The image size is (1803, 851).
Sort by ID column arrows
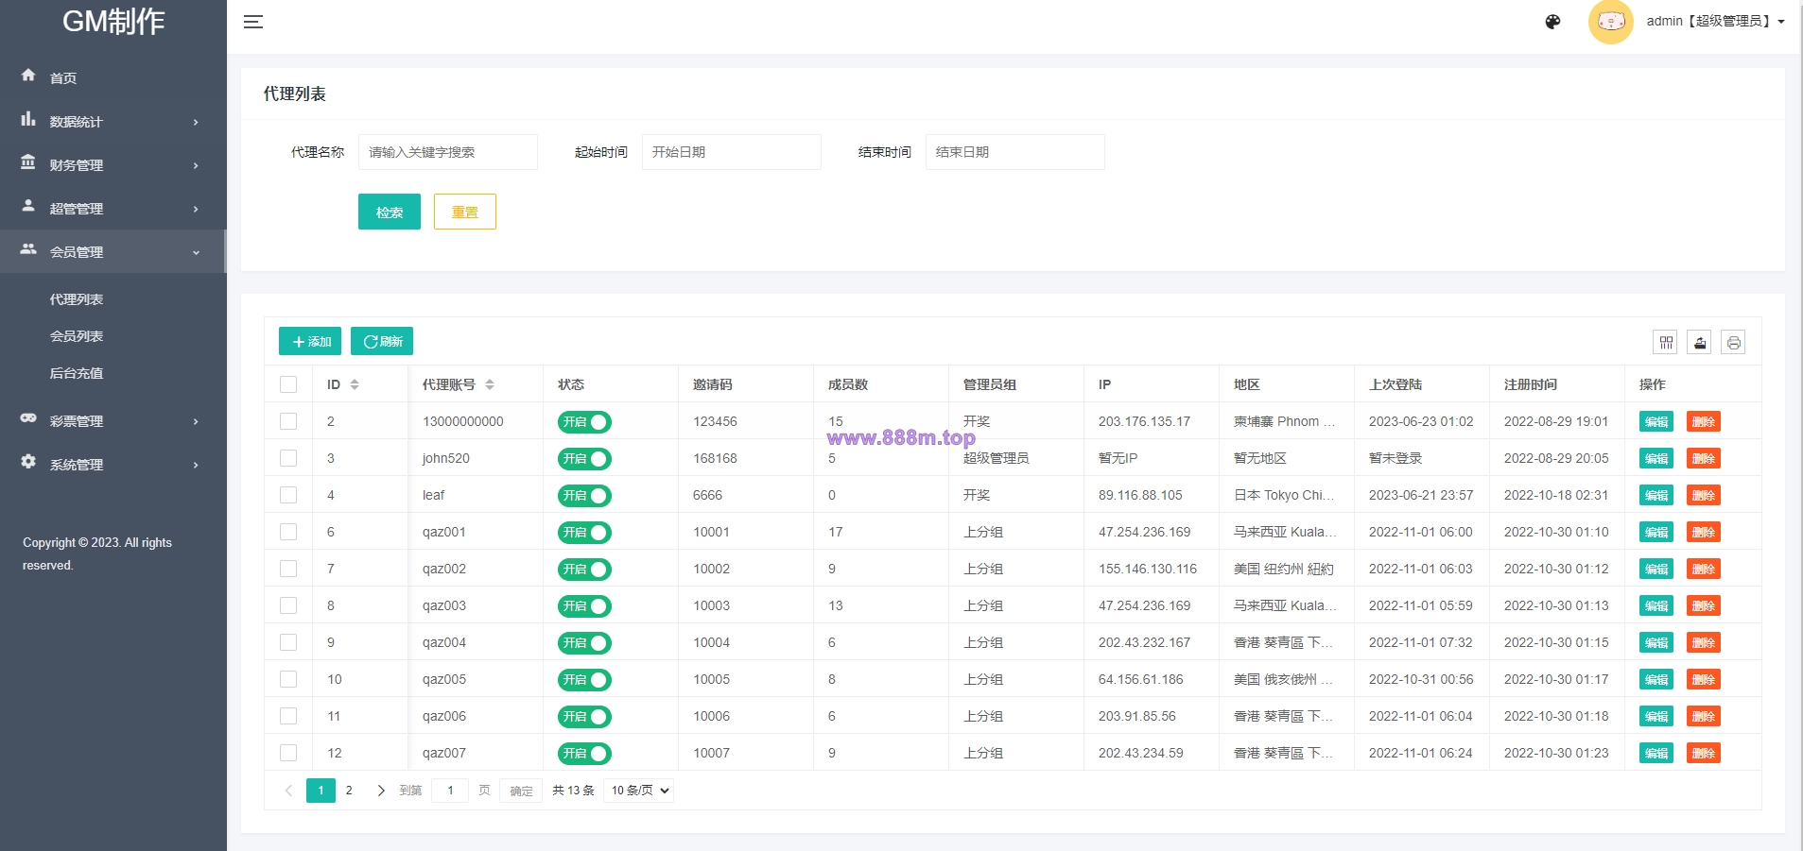tap(355, 384)
